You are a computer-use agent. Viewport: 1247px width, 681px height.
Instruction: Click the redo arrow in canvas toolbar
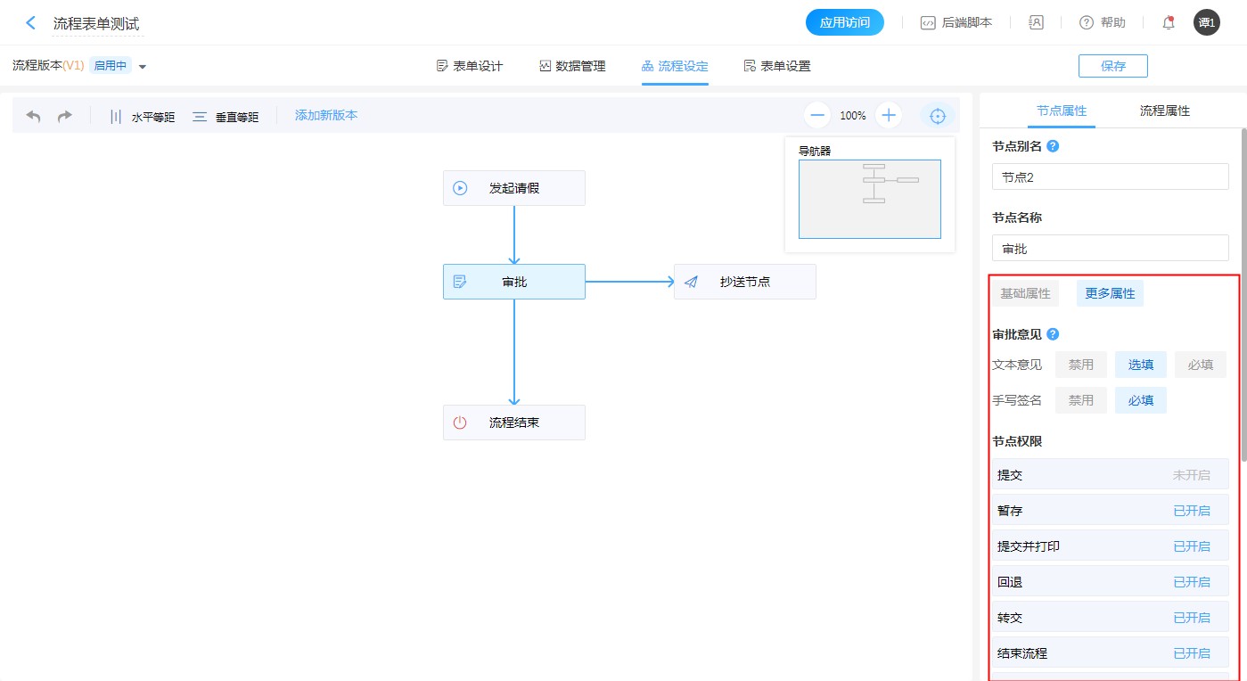(x=65, y=116)
